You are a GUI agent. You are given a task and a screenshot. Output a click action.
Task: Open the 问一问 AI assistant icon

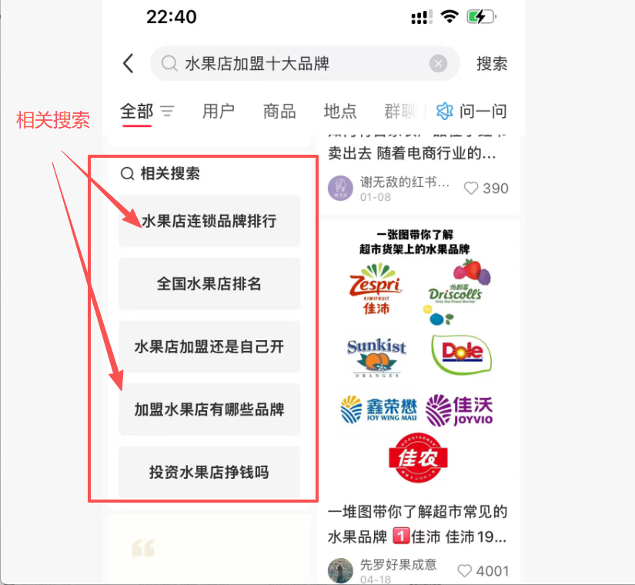point(444,111)
